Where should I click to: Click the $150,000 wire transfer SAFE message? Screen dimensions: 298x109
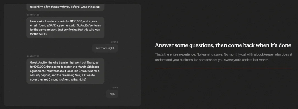coord(65,28)
